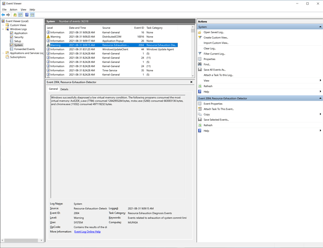Expand the Custom Views tree node

pos(3,25)
